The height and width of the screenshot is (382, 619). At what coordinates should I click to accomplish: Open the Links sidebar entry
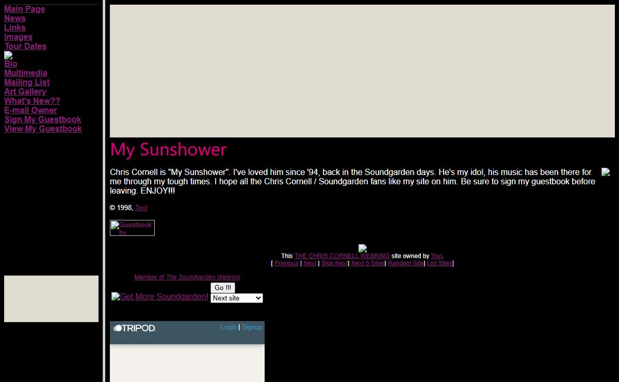click(15, 28)
